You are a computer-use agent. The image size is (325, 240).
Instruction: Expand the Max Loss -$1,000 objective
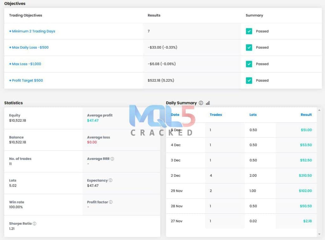25,64
